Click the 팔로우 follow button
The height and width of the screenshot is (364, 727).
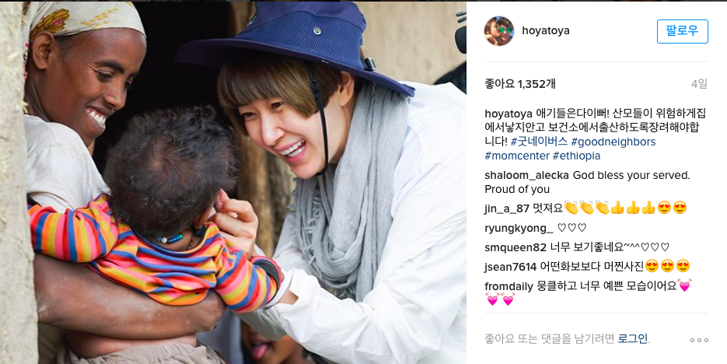point(682,31)
